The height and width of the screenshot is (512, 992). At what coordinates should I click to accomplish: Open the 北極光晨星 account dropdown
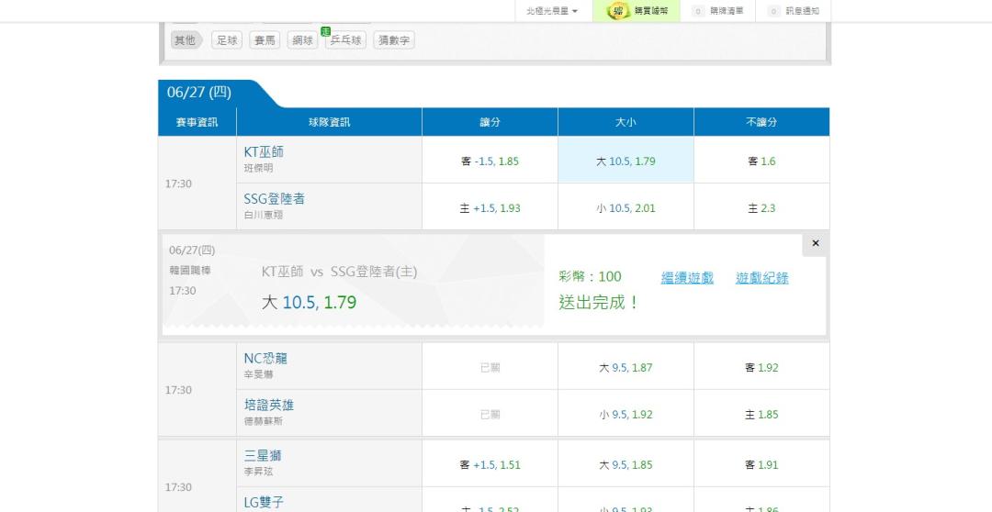pyautogui.click(x=552, y=11)
